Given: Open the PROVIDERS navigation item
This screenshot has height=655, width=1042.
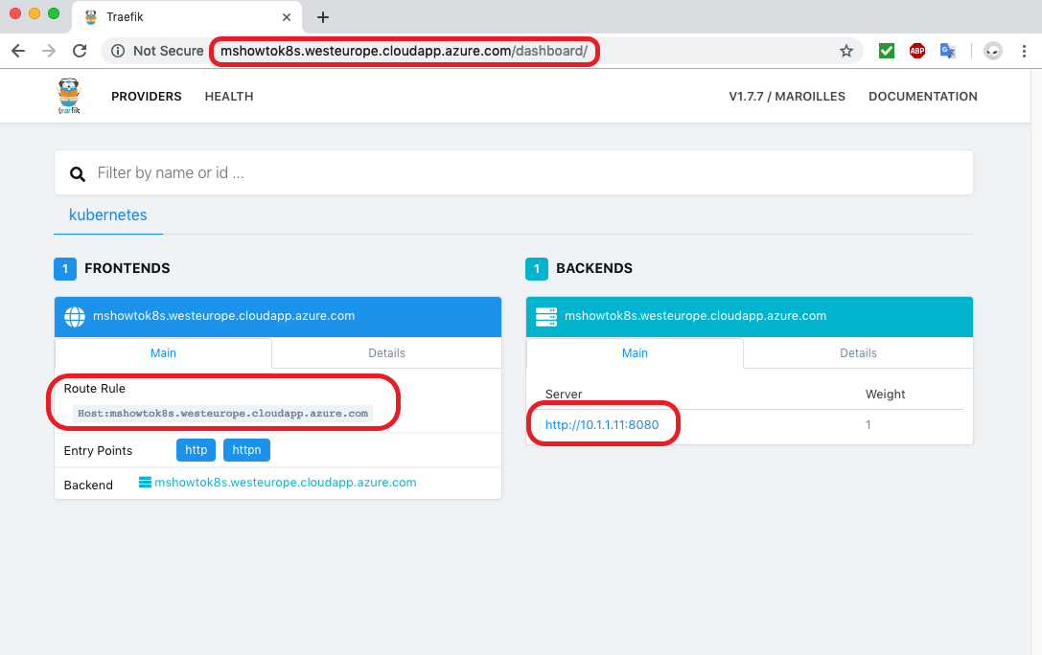Looking at the screenshot, I should [147, 96].
